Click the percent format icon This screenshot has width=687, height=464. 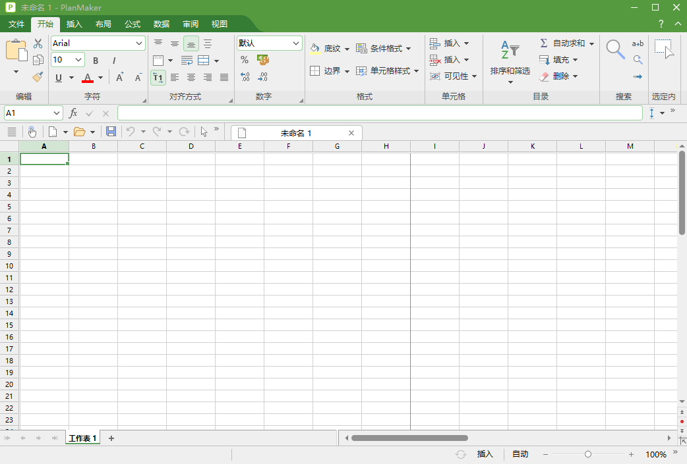[245, 59]
